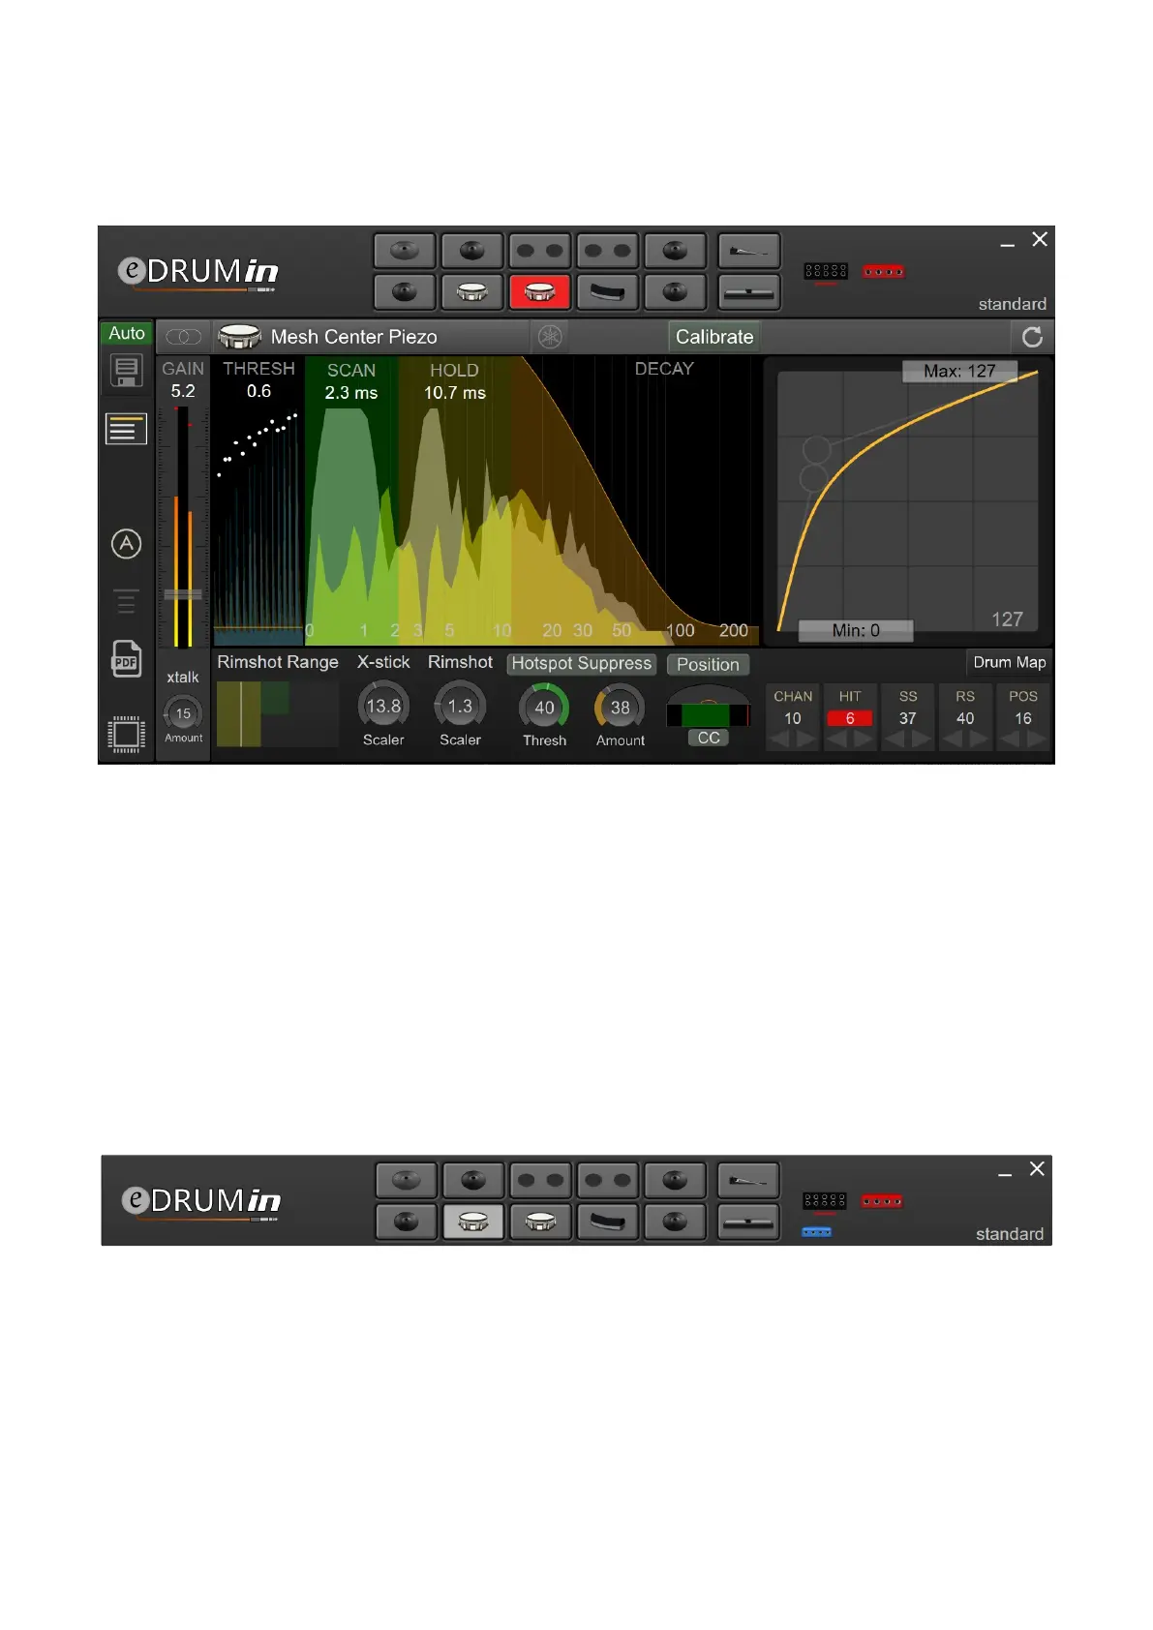Open the hi-hat pedal input above the controller bar
1153x1630 pixels.
tap(748, 251)
